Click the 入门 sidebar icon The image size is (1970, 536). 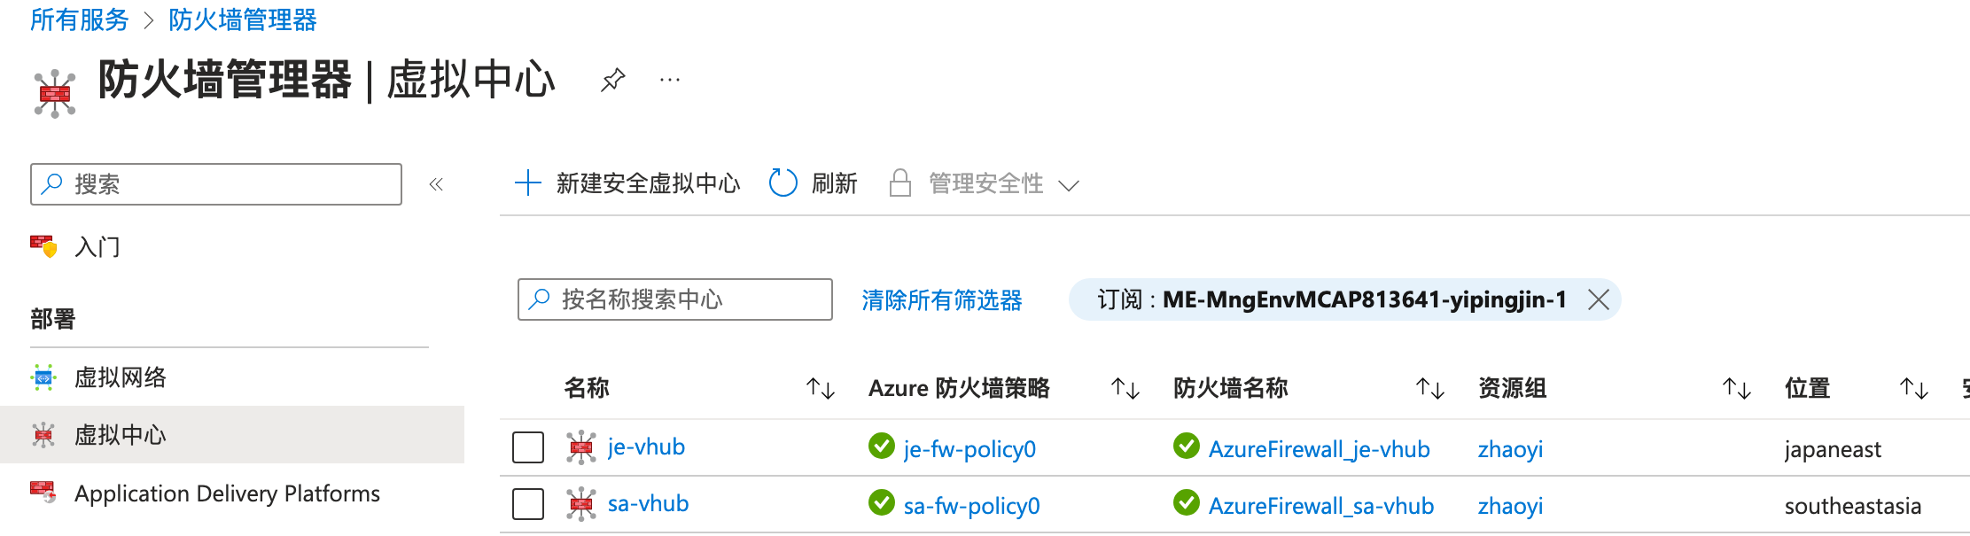43,245
